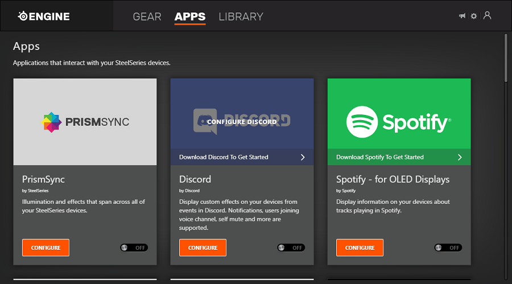
Task: Click 'Applications that interact with your SteelSeries devices'
Action: click(92, 63)
